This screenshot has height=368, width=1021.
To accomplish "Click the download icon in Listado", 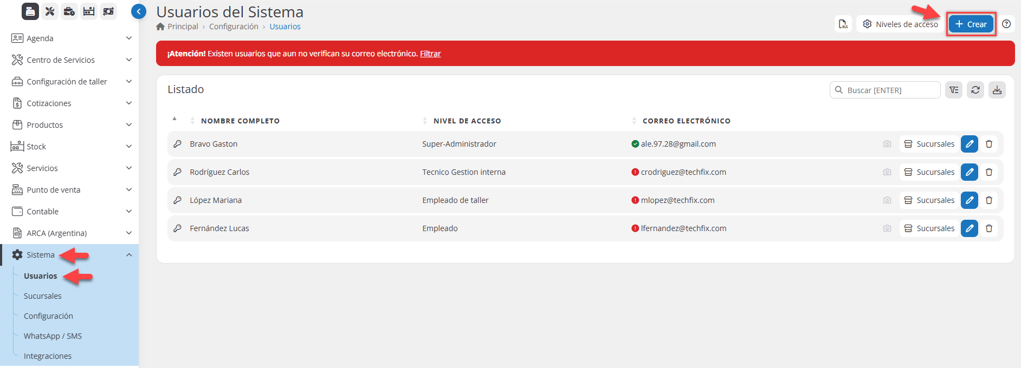I will tap(997, 90).
